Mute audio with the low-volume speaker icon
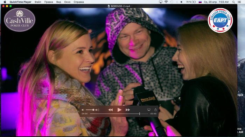Image resolution: width=245 pixels, height=137 pixels. point(83,110)
